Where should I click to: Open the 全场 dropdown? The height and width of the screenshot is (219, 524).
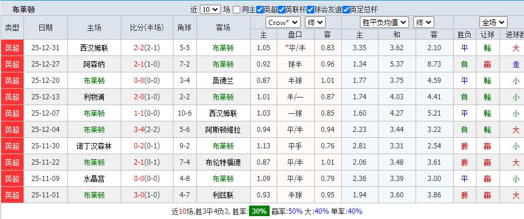[494, 23]
